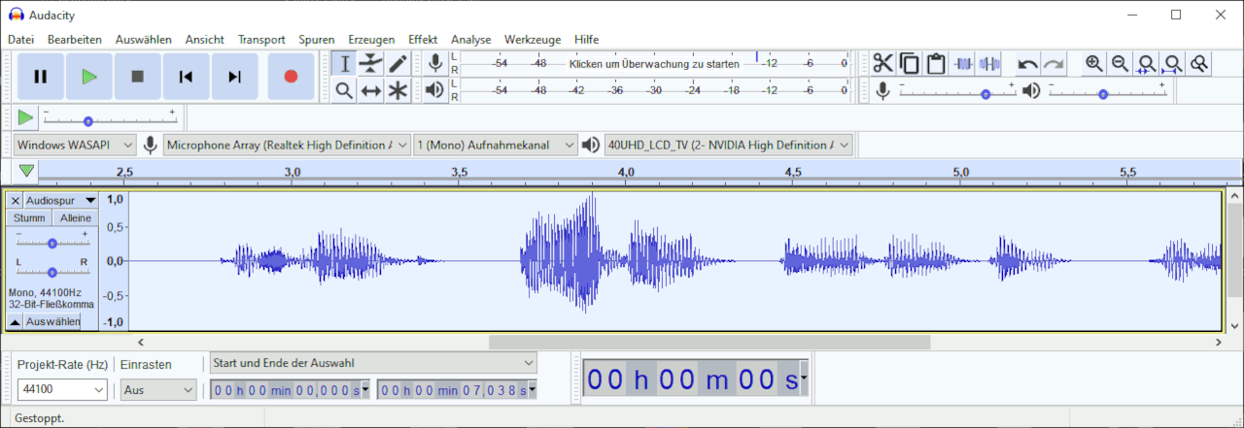The height and width of the screenshot is (428, 1244).
Task: Toggle Stumm mute on the audio track
Action: 29,218
